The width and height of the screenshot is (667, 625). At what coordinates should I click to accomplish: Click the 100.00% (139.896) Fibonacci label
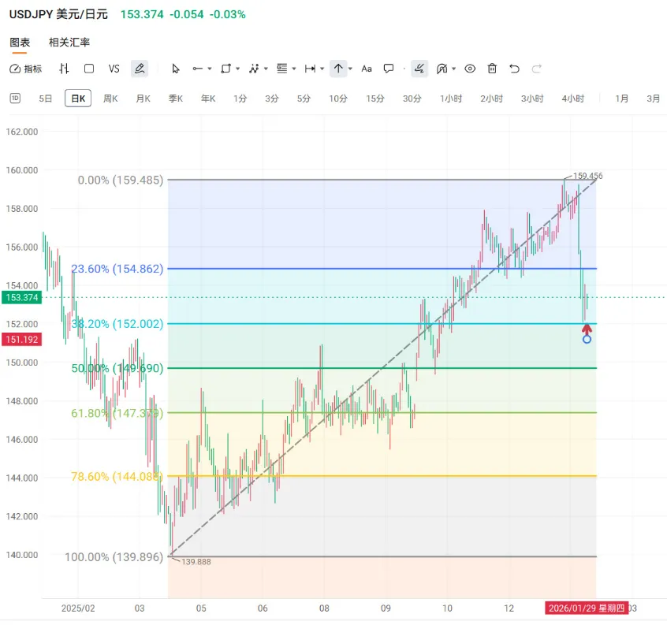(114, 557)
